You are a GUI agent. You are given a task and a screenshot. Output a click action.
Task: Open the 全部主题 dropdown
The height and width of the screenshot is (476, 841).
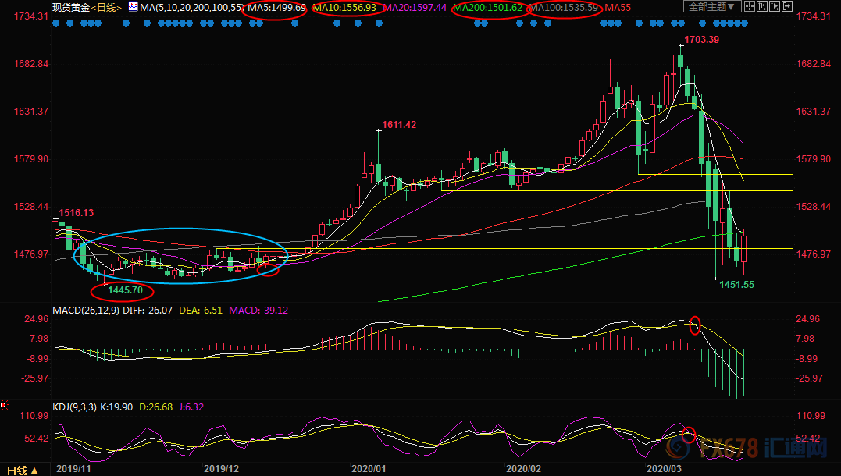(711, 7)
